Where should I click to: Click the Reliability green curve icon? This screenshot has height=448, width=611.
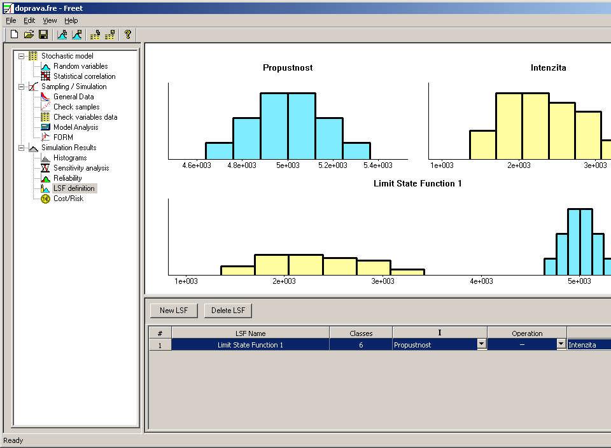pyautogui.click(x=46, y=178)
